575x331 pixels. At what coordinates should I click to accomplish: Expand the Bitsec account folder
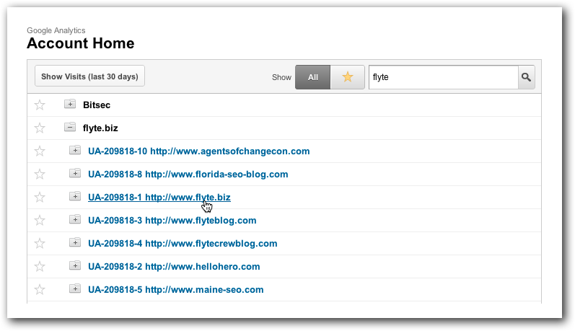(70, 104)
